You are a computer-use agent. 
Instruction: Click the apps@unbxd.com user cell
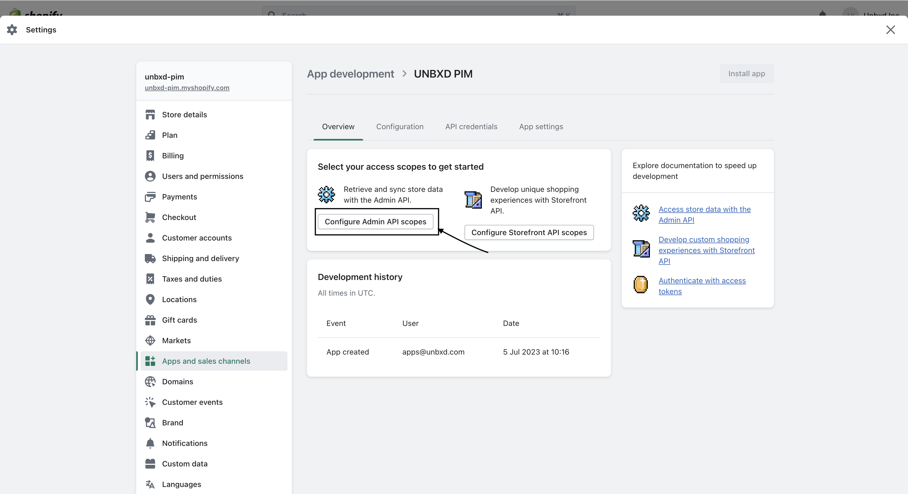433,352
